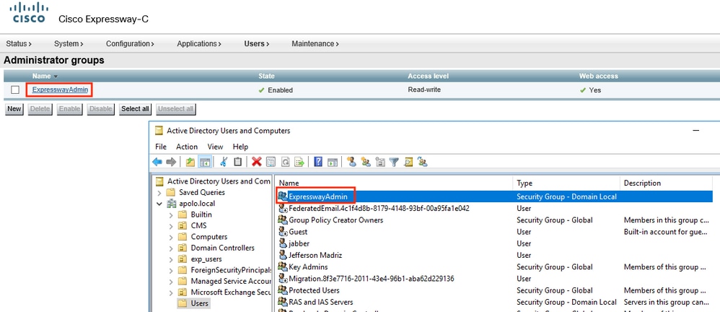The width and height of the screenshot is (720, 312).
Task: Click the Copy clipboard icon
Action: click(237, 162)
